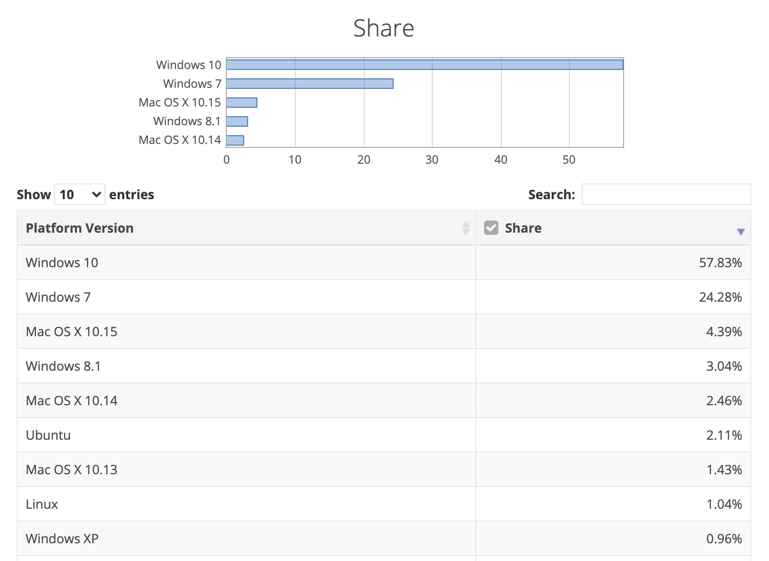
Task: Click the Windows 7 bar in chart
Action: coord(310,84)
